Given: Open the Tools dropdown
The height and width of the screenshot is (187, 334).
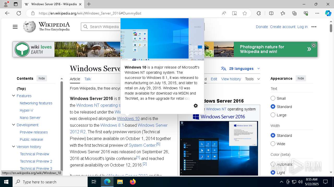Looking at the screenshot, I should 252,79.
